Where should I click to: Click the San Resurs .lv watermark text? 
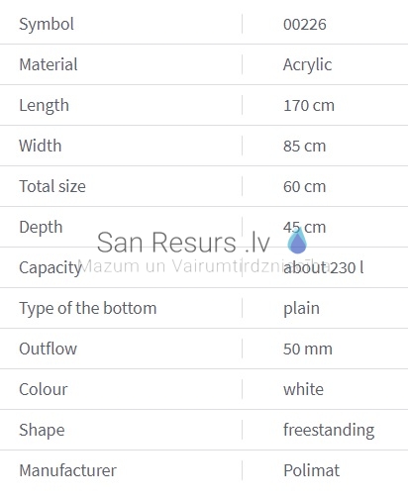[x=183, y=243]
